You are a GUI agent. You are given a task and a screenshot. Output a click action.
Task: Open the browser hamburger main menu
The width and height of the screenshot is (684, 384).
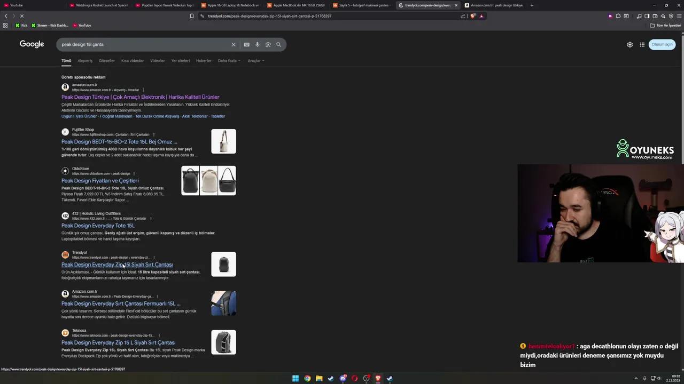click(678, 16)
